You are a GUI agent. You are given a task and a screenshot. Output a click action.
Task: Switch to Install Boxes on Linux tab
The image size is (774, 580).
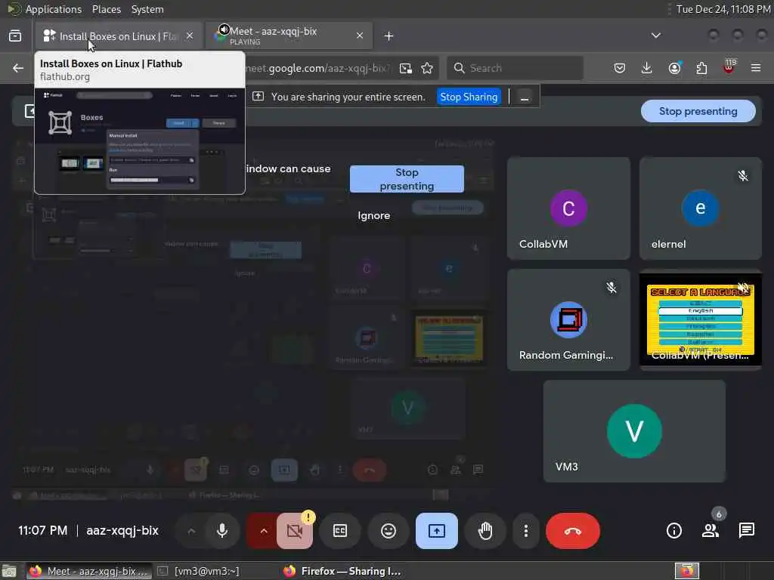[119, 36]
